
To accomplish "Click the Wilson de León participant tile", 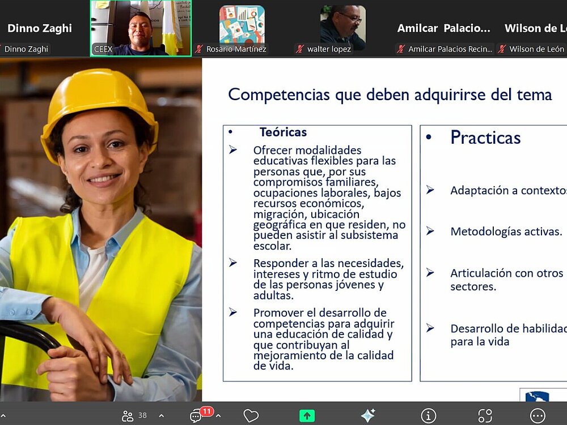I will (x=533, y=28).
